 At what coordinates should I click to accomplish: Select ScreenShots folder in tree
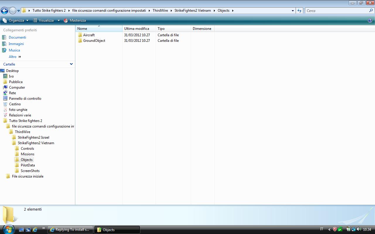[30, 171]
